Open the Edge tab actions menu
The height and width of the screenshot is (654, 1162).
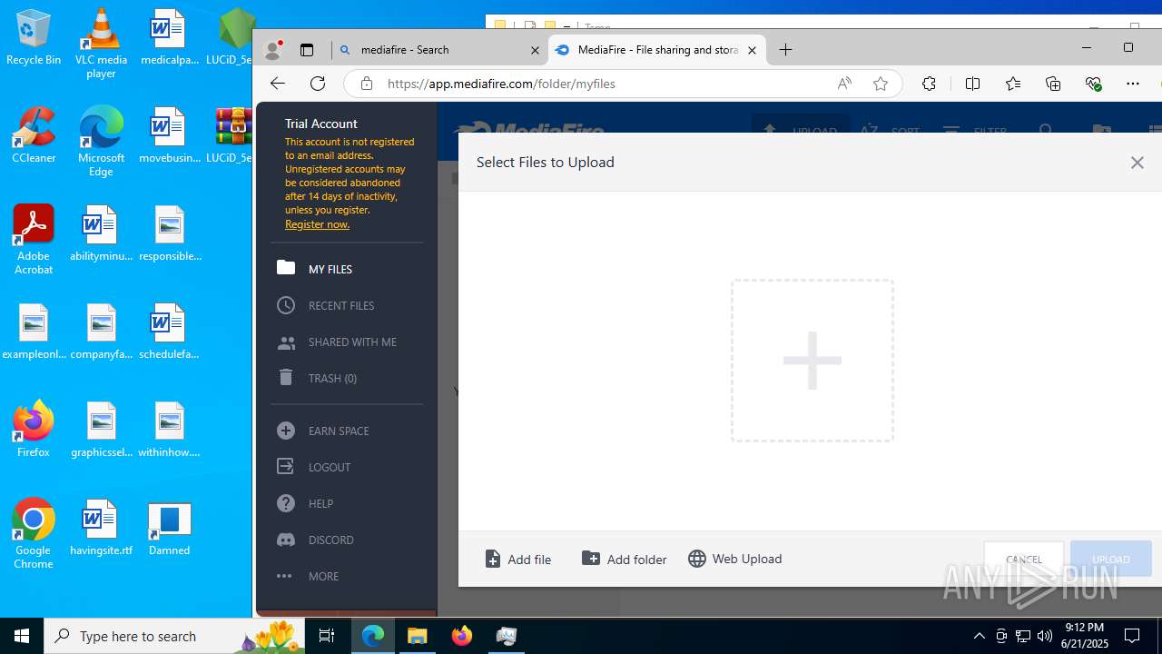click(x=307, y=50)
